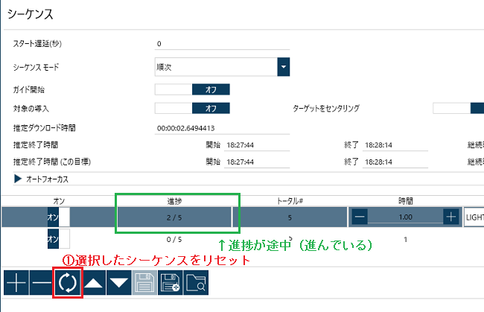This screenshot has height=312, width=484.
Task: Toggle ターゲットをセンタリング switch
Action: [459, 108]
